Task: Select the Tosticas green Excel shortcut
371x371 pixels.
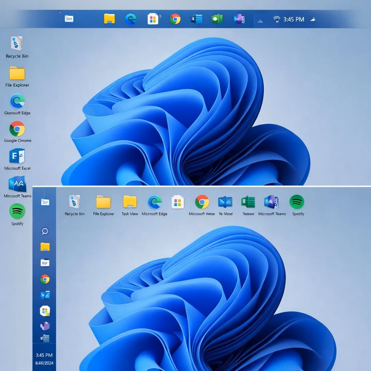Action: [248, 205]
